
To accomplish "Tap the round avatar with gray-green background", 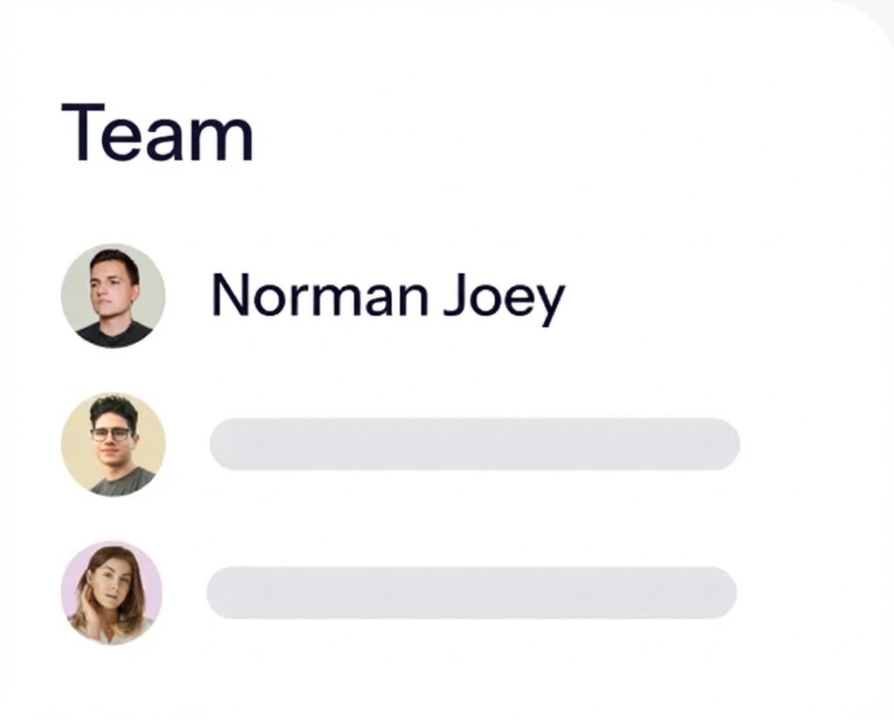I will [113, 296].
